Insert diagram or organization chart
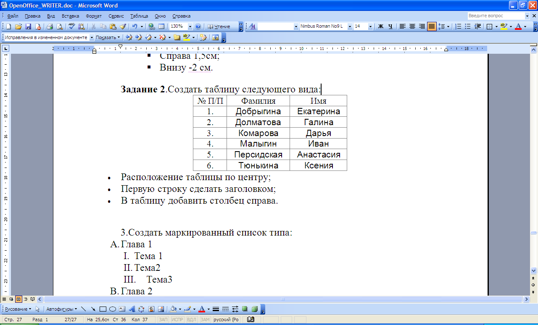This screenshot has width=538, height=325. click(141, 309)
